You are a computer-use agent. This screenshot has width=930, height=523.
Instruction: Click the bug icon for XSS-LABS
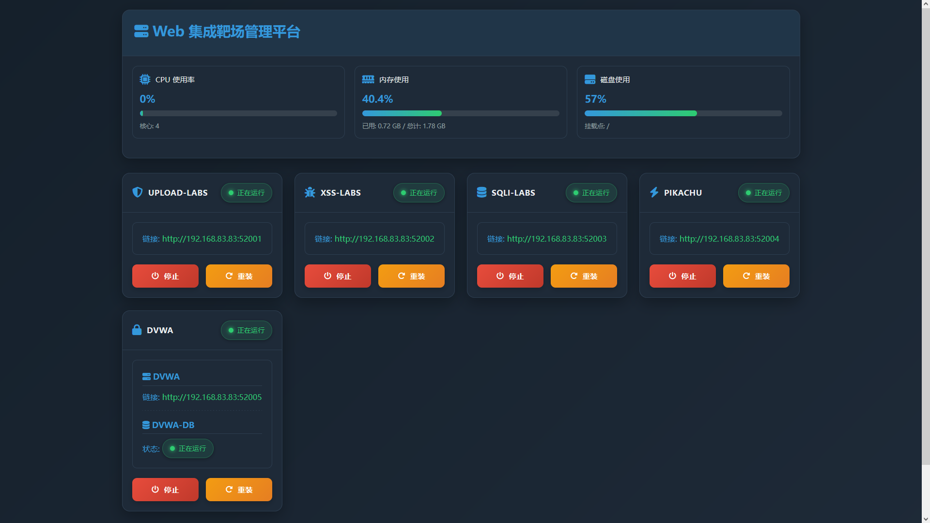pyautogui.click(x=310, y=192)
